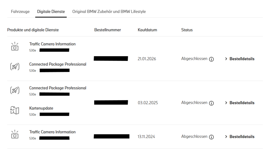Click Traffic Camera icon in 21.01.2026 order

point(15,47)
